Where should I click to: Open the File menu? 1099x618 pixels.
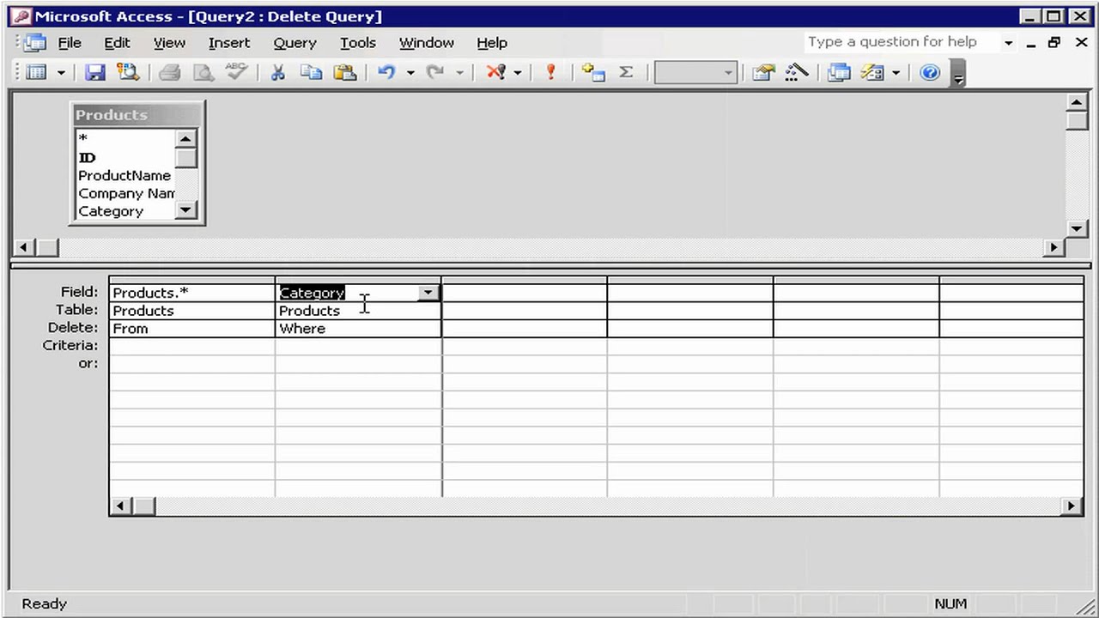(70, 42)
